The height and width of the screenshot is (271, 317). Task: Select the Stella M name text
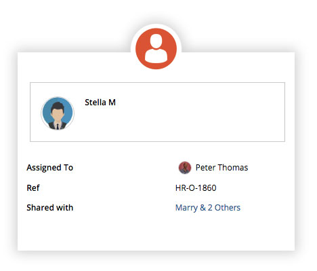(x=100, y=103)
